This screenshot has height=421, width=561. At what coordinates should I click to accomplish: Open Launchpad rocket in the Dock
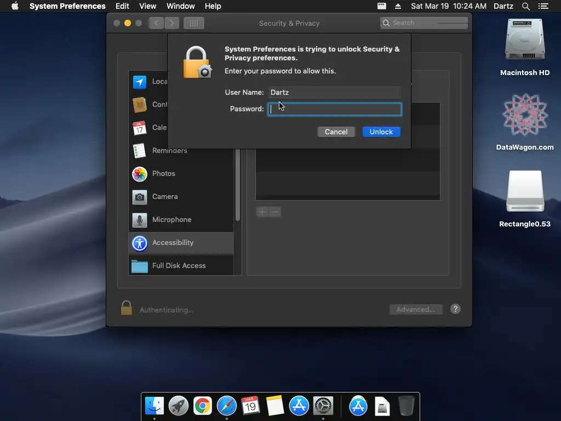tap(179, 406)
